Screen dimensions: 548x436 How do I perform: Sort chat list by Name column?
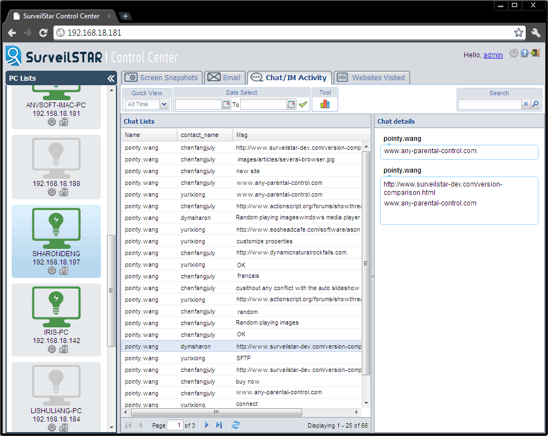point(149,135)
